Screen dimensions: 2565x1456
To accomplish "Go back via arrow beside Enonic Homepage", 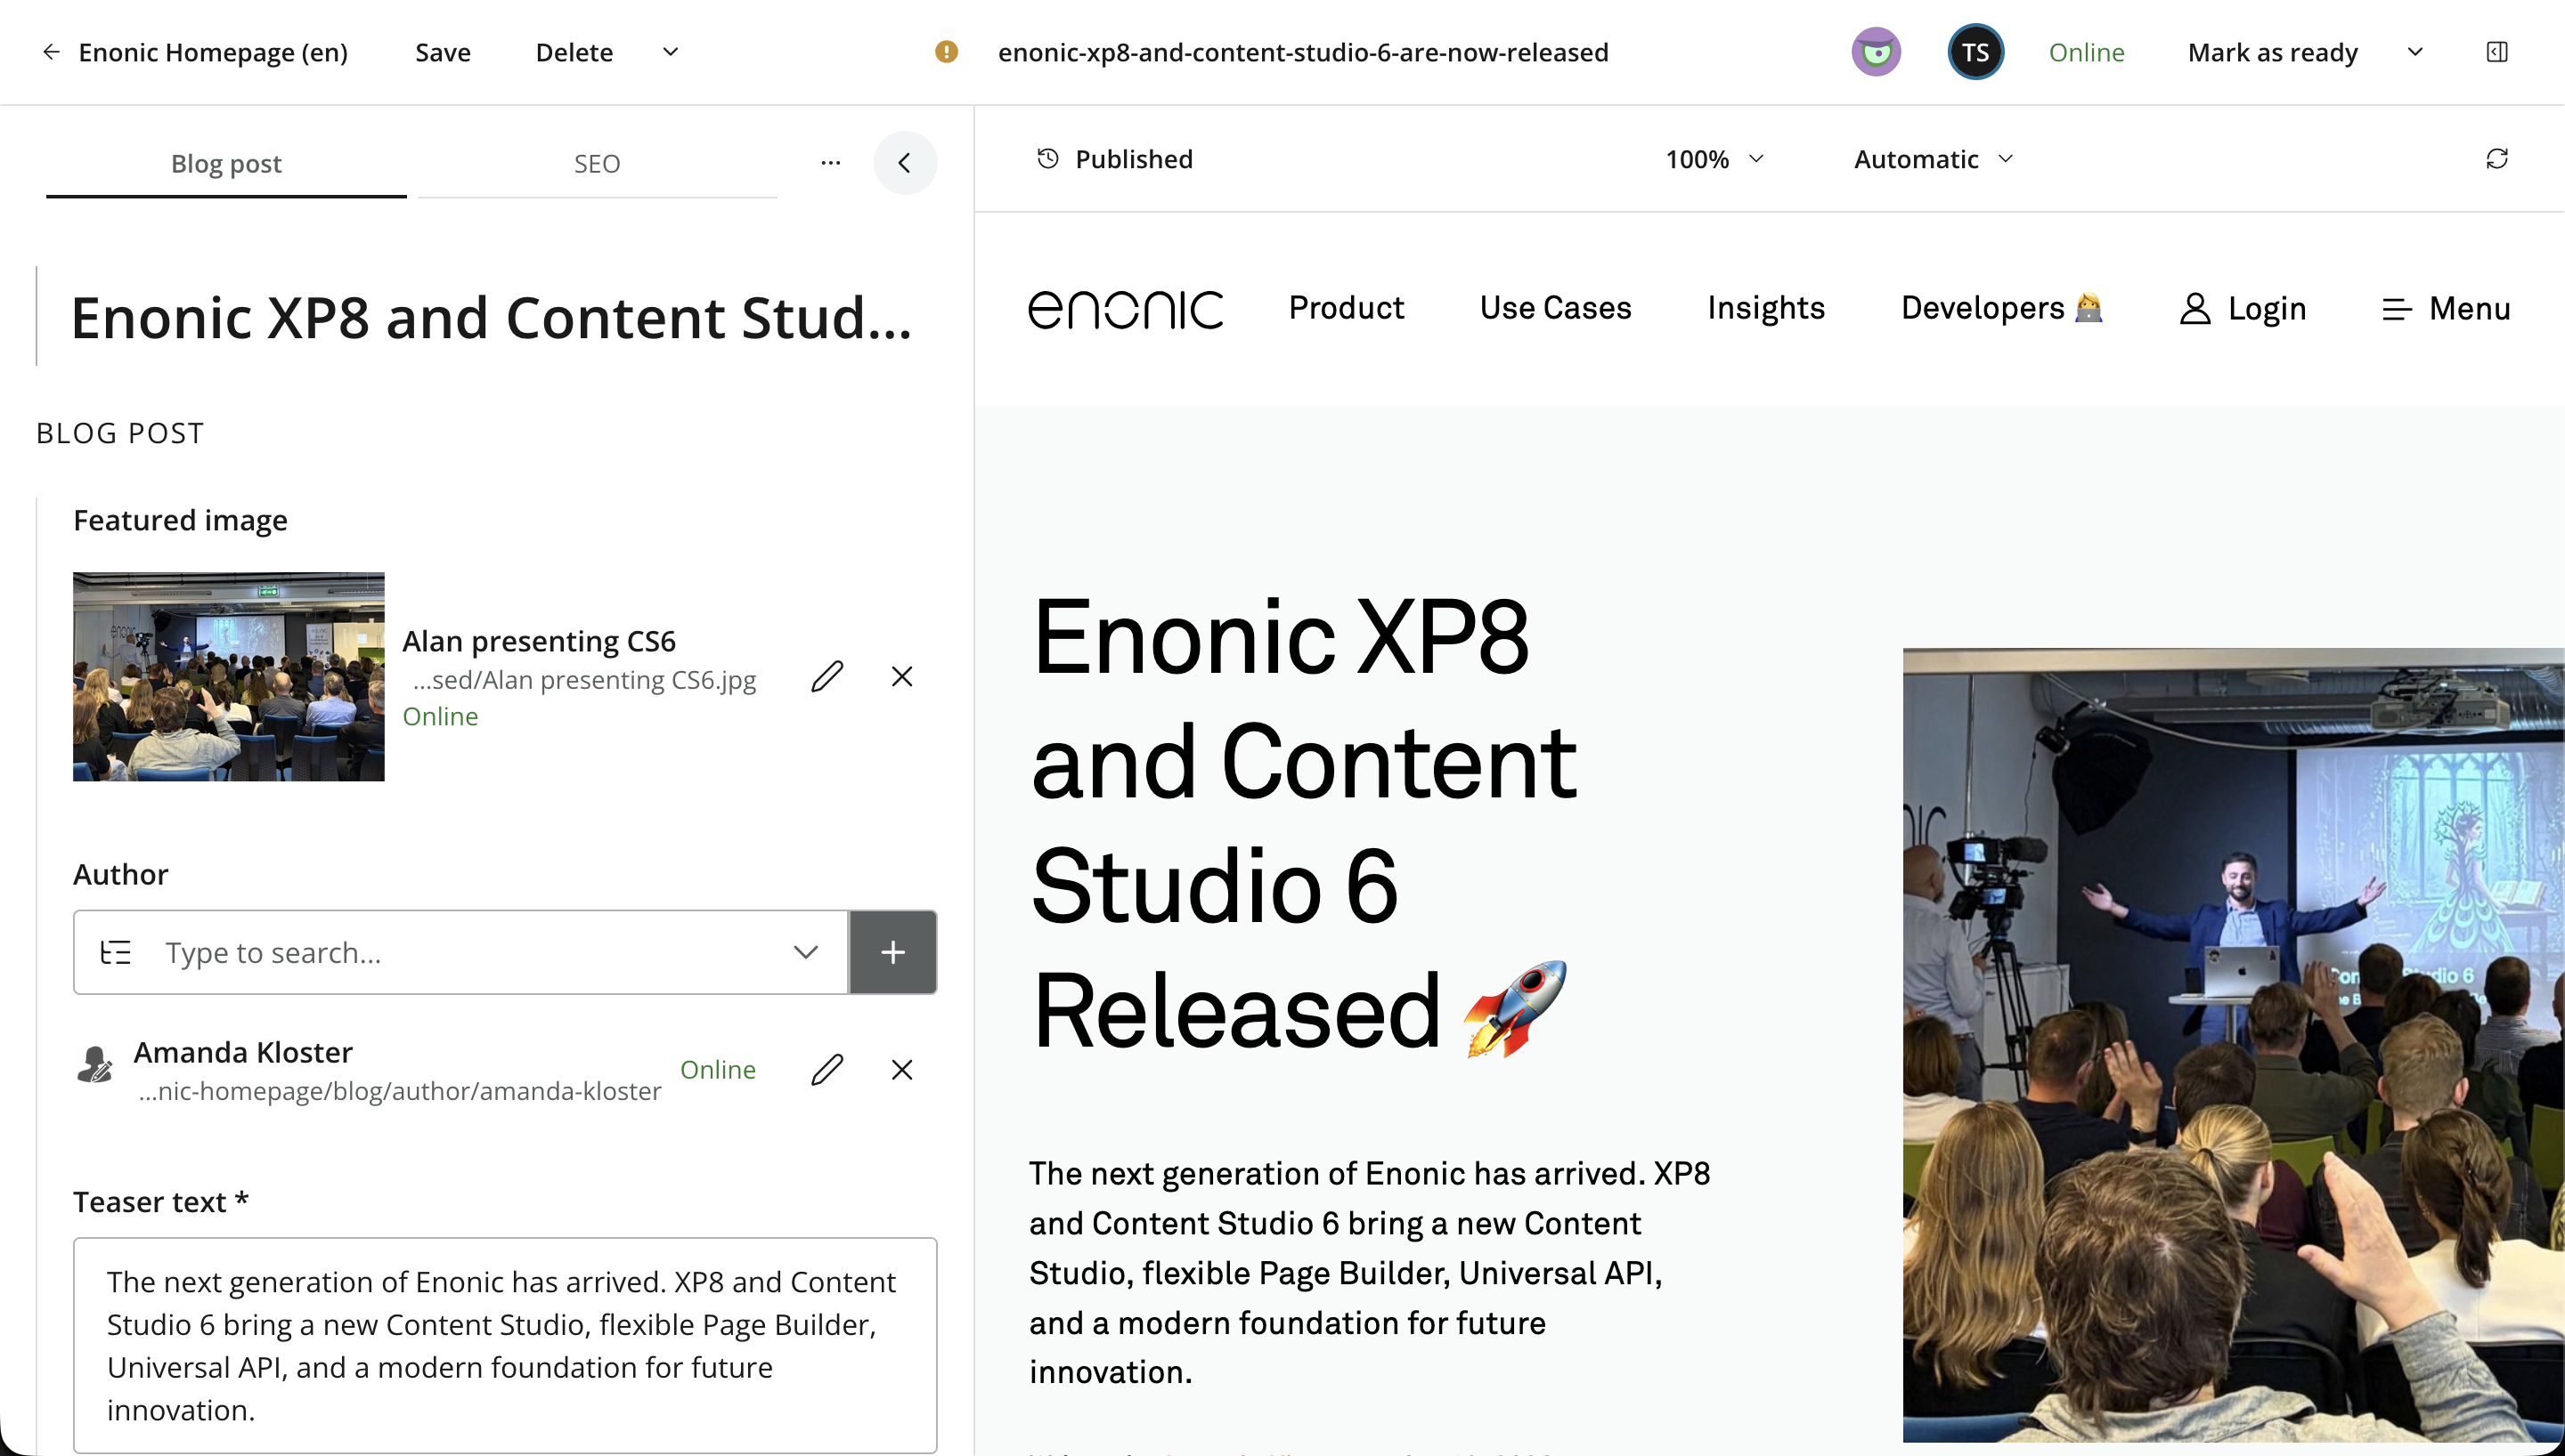I will (x=51, y=52).
